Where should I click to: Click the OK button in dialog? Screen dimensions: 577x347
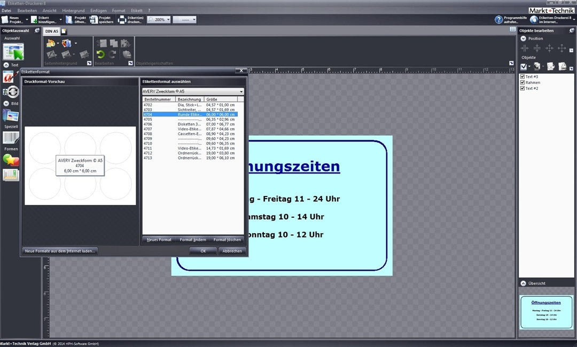[203, 250]
